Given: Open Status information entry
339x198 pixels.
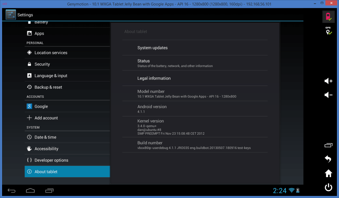Looking at the screenshot, I should point(195,63).
